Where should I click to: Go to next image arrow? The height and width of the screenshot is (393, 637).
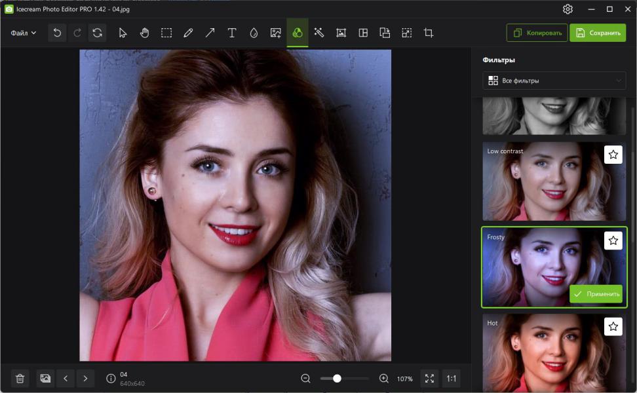(85, 379)
